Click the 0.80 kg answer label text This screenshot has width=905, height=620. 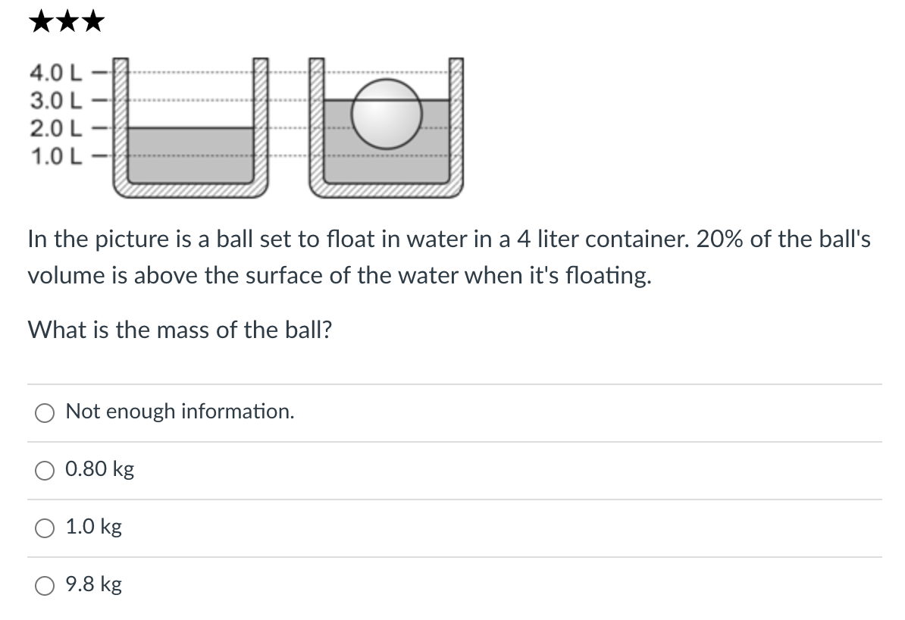99,469
